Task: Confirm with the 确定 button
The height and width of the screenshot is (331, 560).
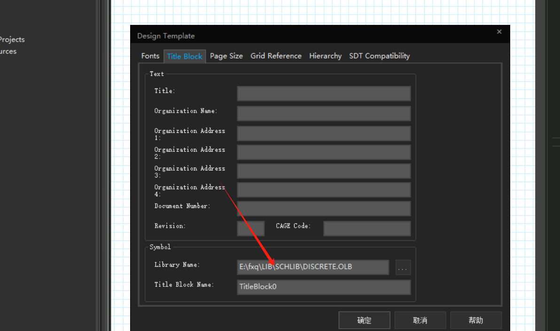Action: (x=364, y=320)
